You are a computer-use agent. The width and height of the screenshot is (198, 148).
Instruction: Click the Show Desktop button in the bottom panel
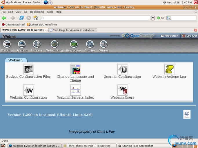click(3, 146)
